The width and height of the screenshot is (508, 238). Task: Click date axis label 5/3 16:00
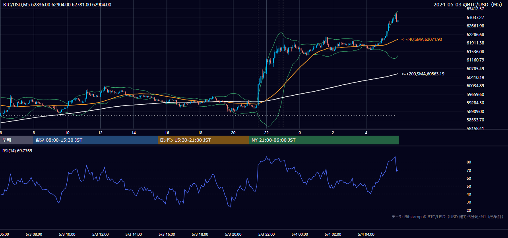click(167, 234)
